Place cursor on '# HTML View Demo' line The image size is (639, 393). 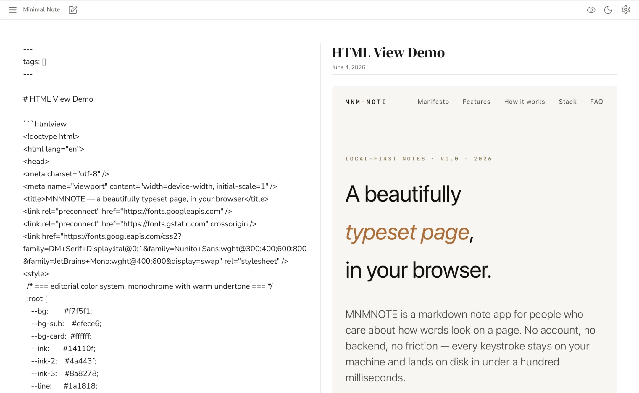click(x=58, y=99)
